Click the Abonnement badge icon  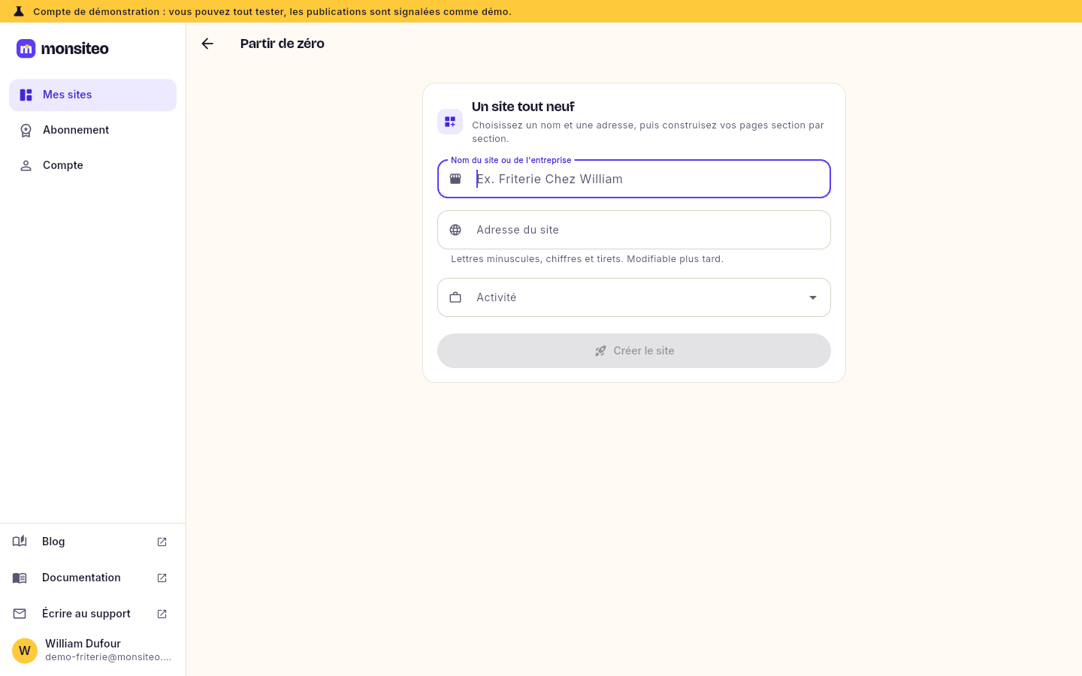[x=26, y=130]
